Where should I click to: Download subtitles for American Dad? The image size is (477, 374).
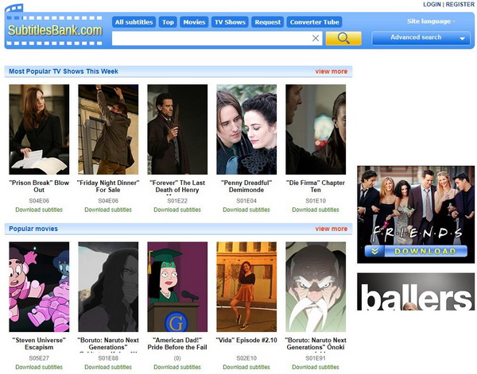[x=177, y=368]
